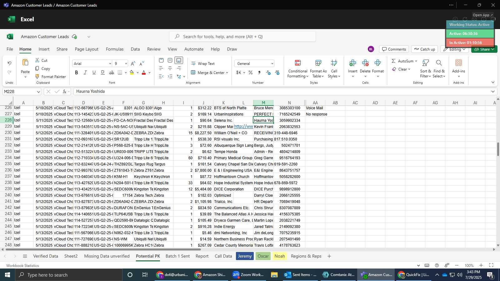
Task: Expand the Clear options dropdown
Action: click(x=409, y=69)
